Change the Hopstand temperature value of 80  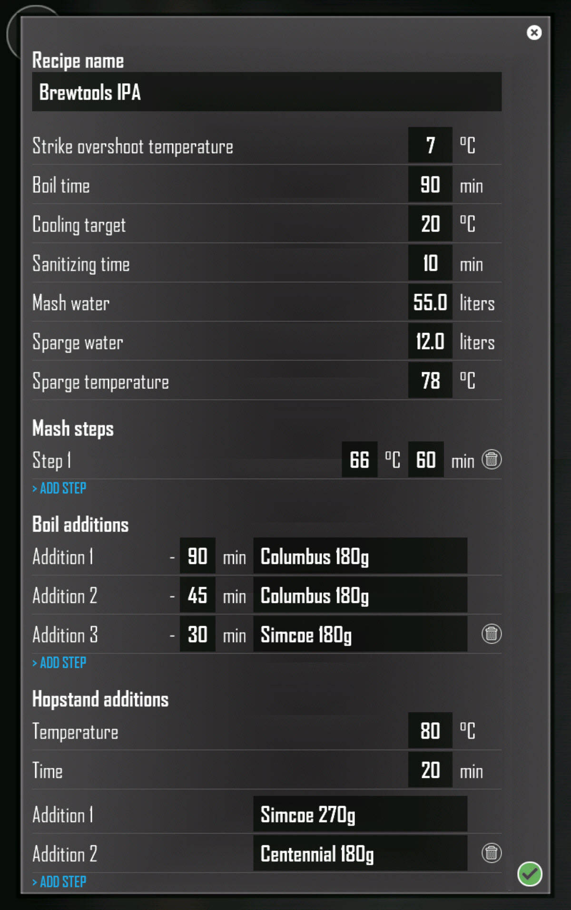tap(430, 731)
